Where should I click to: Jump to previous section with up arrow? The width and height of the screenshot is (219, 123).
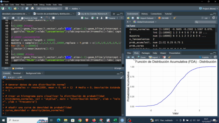(97, 18)
